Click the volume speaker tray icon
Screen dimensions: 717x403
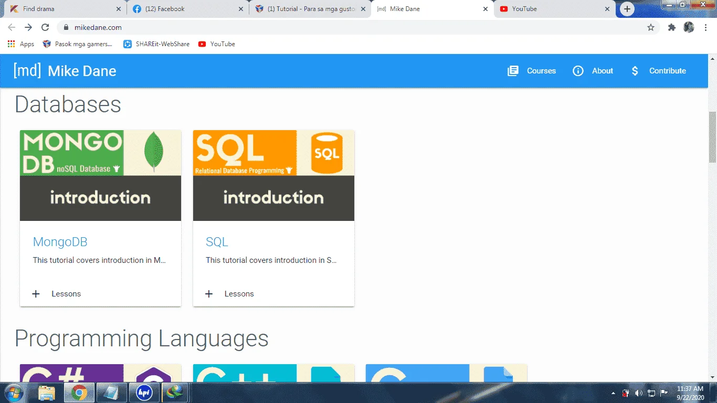click(639, 393)
